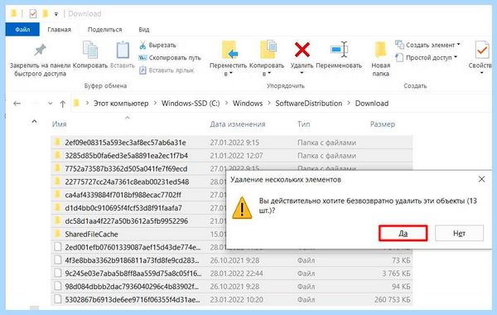497x315 pixels.
Task: Click the red X Delete (Удалить) icon
Action: [x=302, y=50]
